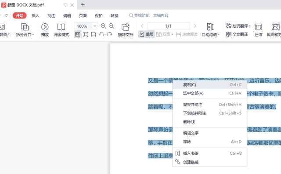
Task: Open the 拆分合并 dropdown
Action: click(25, 30)
